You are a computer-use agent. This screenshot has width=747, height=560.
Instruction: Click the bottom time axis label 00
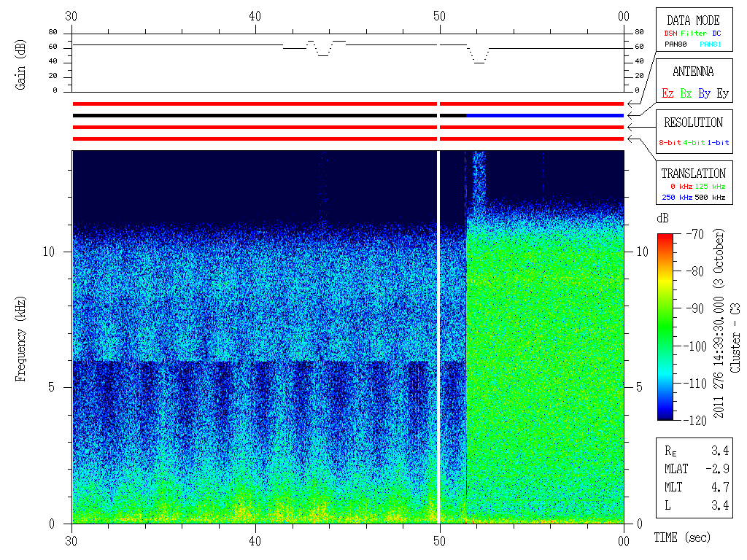point(623,541)
